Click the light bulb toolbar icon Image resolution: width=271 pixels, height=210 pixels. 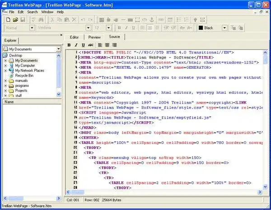point(195,19)
